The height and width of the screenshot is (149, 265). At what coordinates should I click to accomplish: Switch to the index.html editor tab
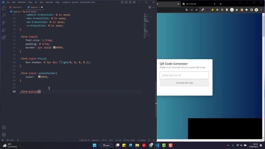click(16, 7)
